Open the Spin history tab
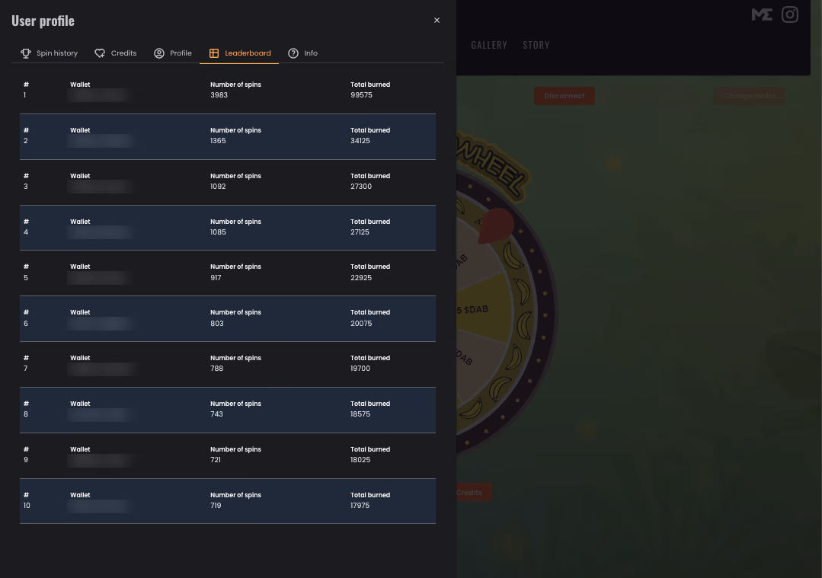Screen dimensions: 822x578 coord(50,53)
